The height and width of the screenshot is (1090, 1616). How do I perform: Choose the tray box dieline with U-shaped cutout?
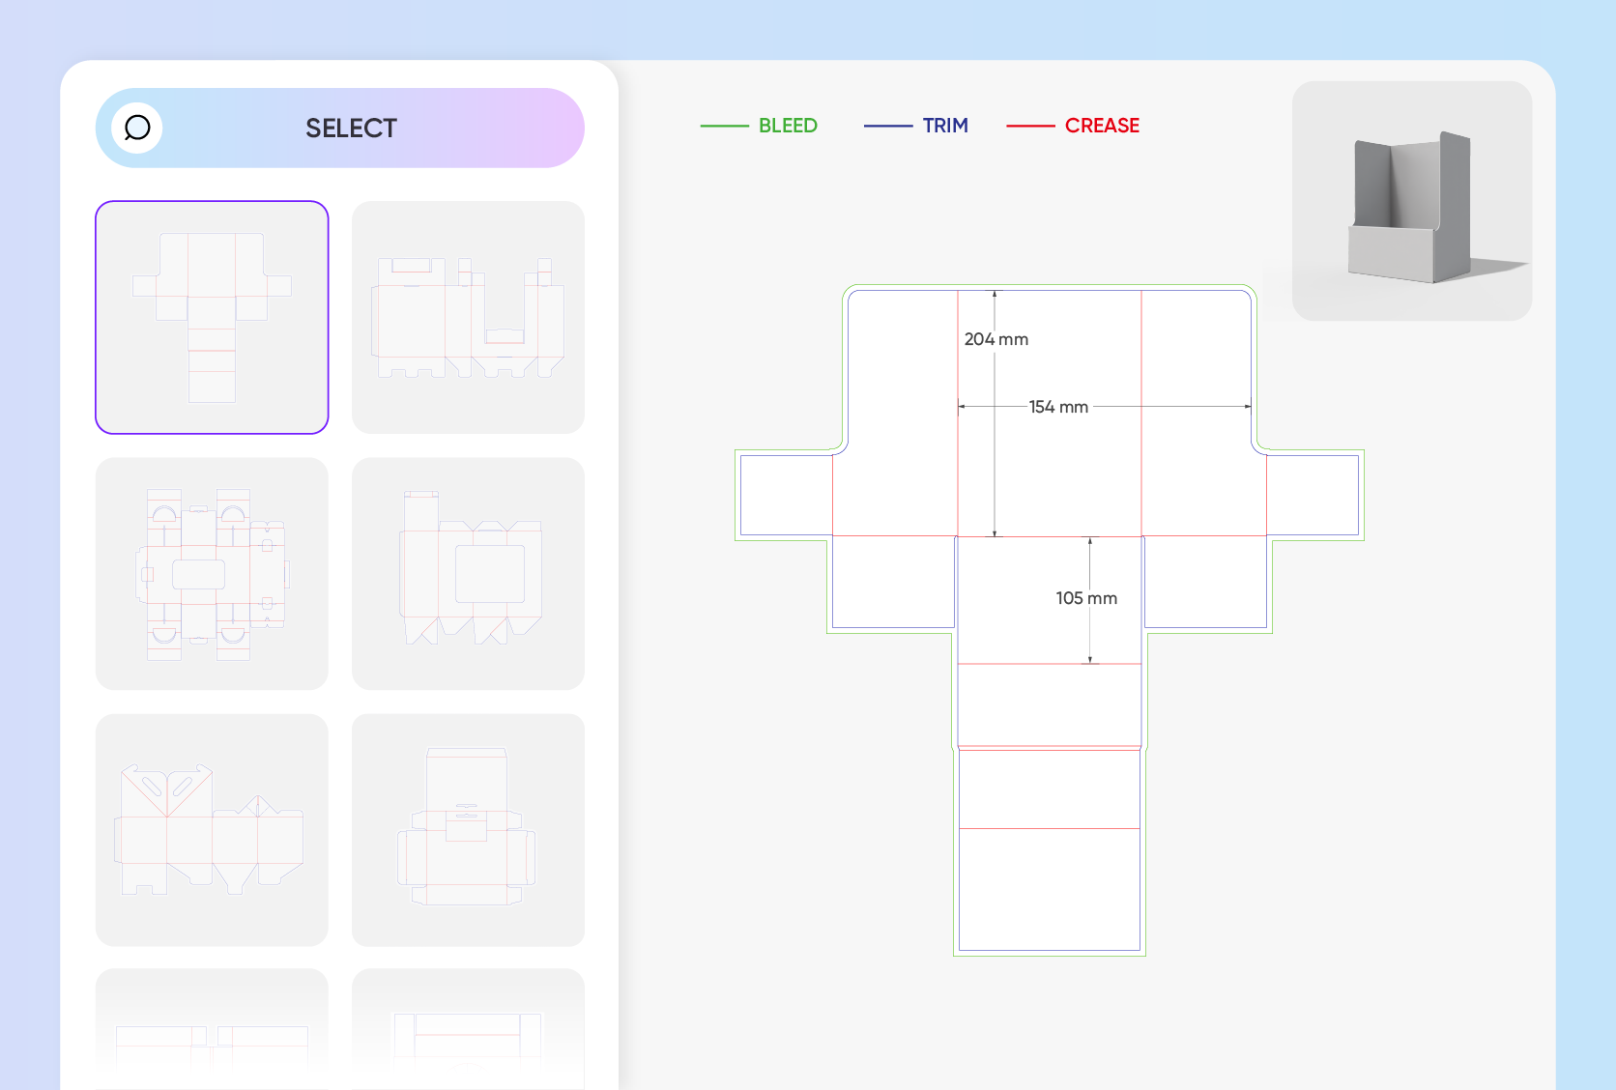468,317
